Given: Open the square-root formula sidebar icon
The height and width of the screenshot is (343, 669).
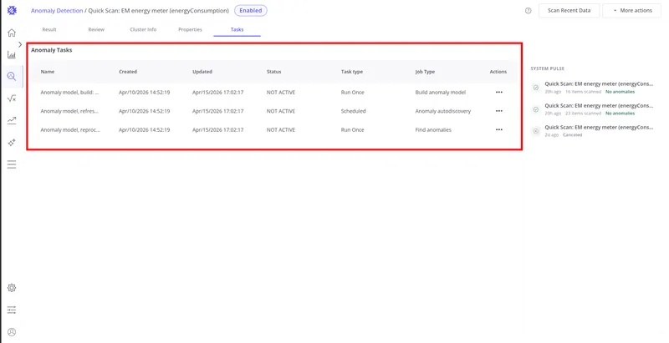Looking at the screenshot, I should click(12, 98).
